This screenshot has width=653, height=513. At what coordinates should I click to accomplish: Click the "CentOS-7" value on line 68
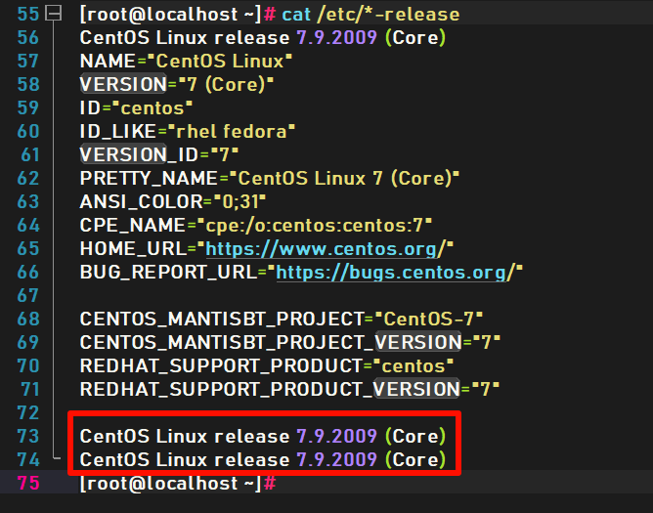pos(428,320)
